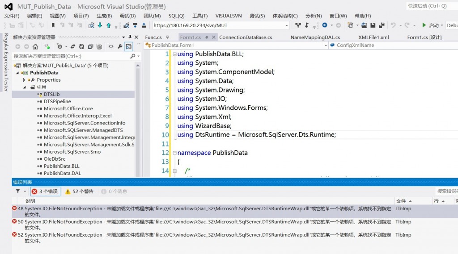458x254 pixels.
Task: Toggle the 0 messages filter button
Action: (x=114, y=192)
